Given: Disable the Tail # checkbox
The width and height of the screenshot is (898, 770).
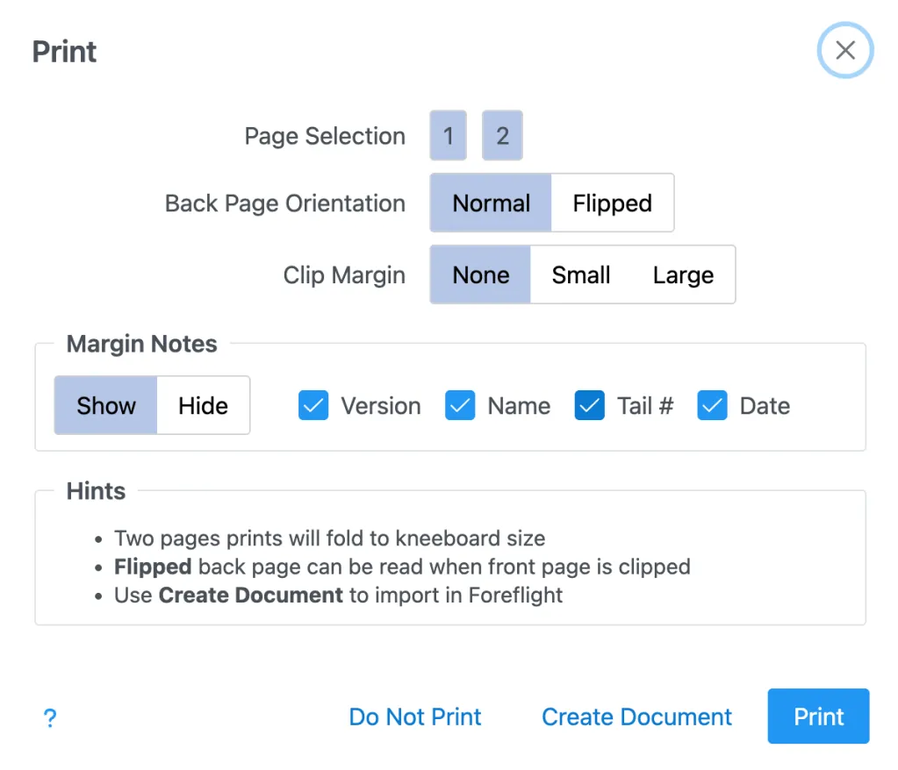Looking at the screenshot, I should coord(590,406).
